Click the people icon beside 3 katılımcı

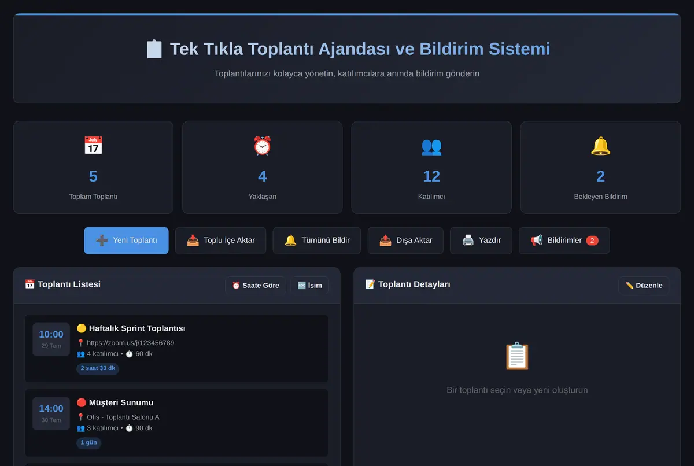[80, 428]
